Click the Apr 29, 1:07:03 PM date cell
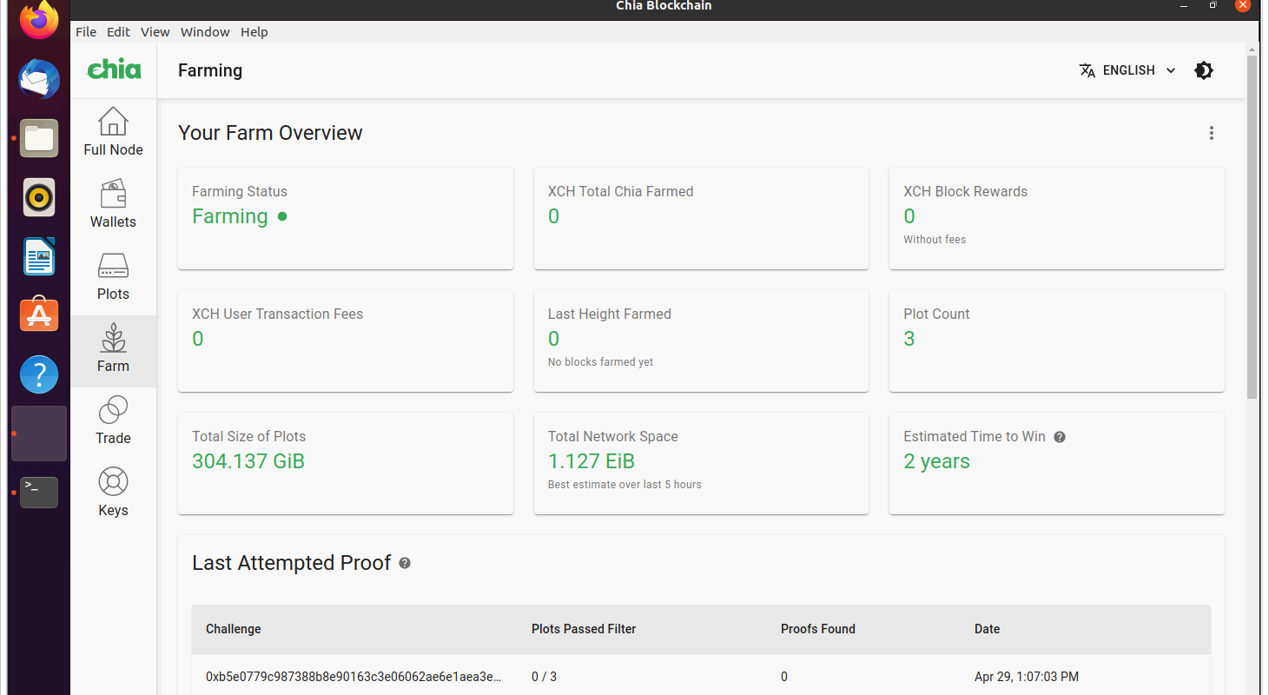The image size is (1269, 695). pos(1027,677)
